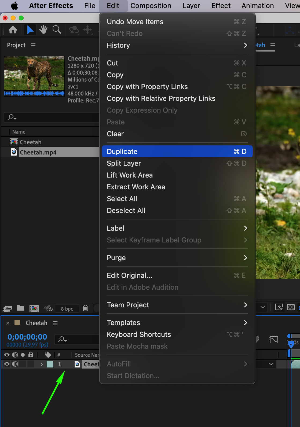Click the video eye column header
The height and width of the screenshot is (427, 300).
(7, 355)
